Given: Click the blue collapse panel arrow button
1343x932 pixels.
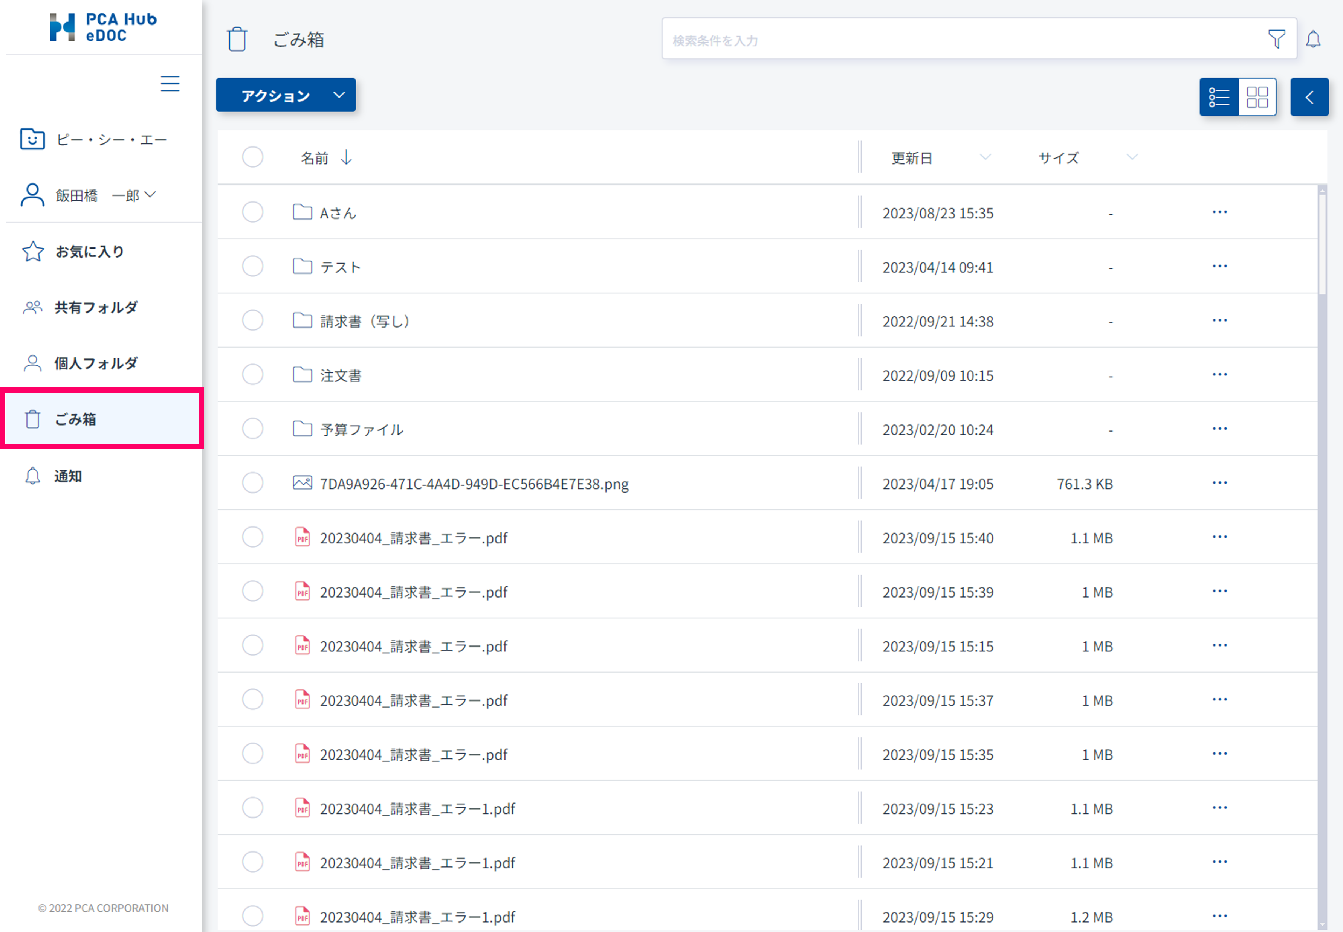Looking at the screenshot, I should pos(1309,97).
